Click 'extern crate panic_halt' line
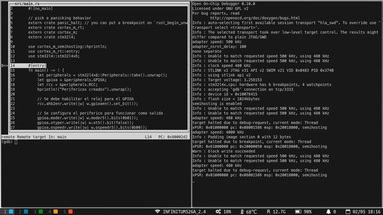 tap(108, 23)
